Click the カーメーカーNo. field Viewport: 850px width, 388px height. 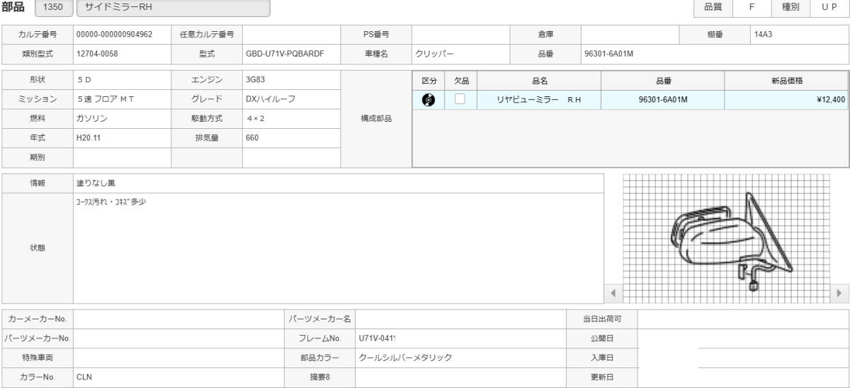[x=178, y=319]
